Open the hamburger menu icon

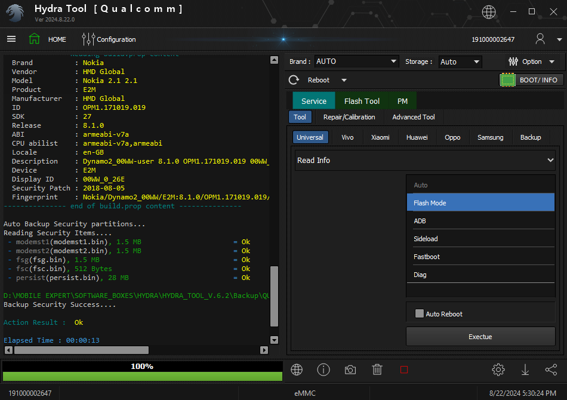coord(11,39)
